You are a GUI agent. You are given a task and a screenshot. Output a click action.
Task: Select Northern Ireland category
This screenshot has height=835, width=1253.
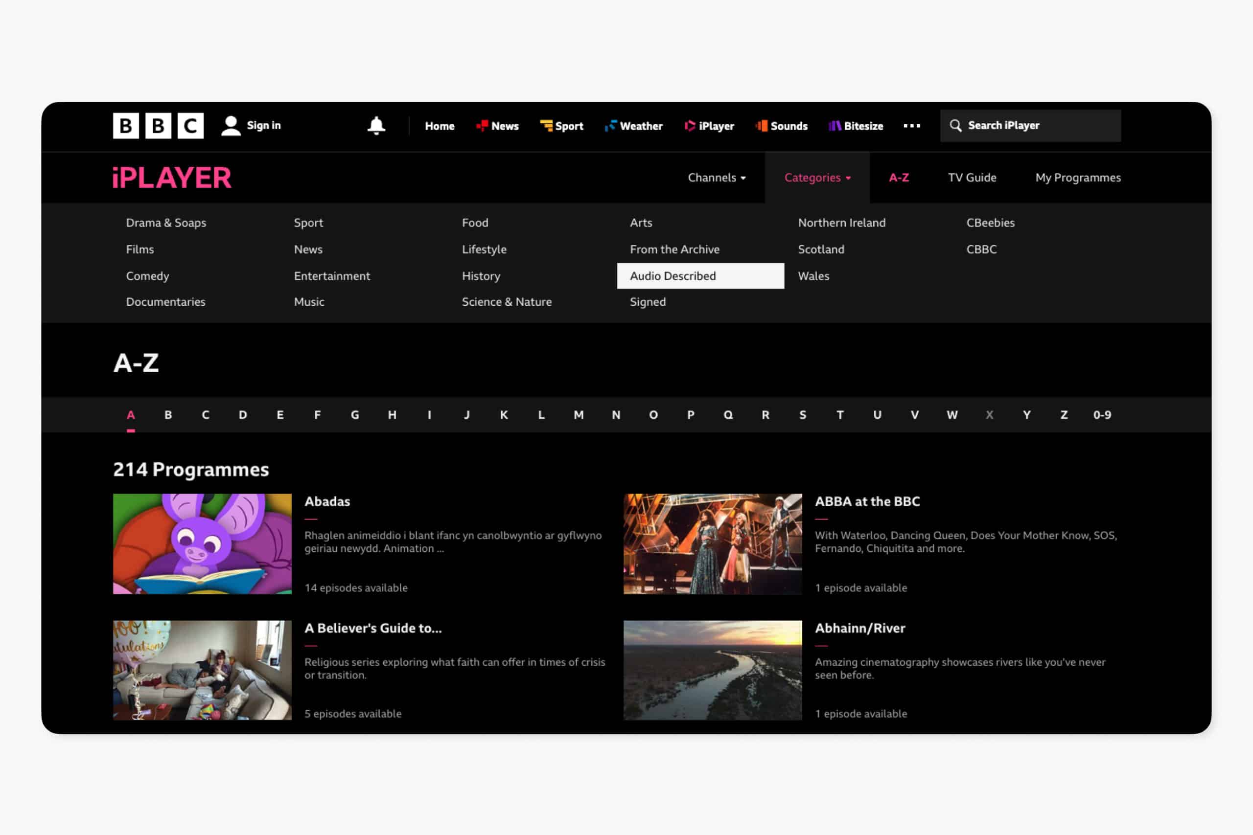pos(842,223)
